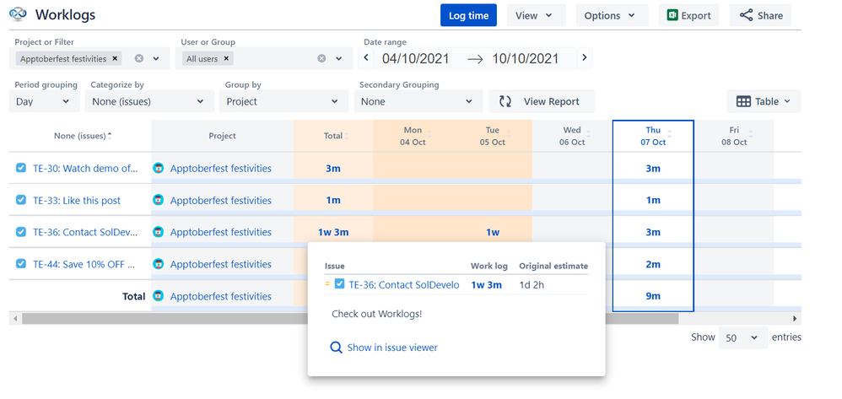The width and height of the screenshot is (842, 399).
Task: Click the View Report button
Action: 542,101
